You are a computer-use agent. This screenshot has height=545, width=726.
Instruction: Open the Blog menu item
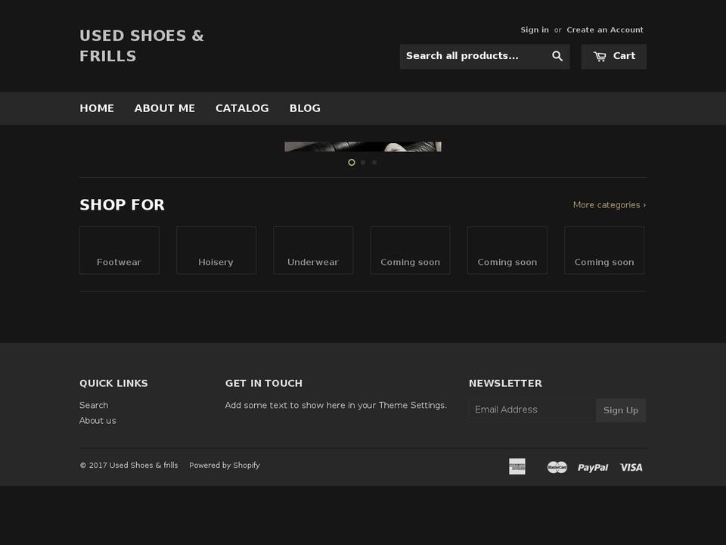point(305,108)
